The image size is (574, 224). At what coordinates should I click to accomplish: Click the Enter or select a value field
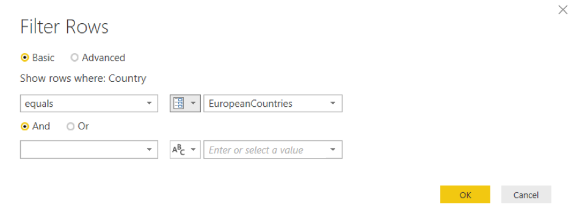(273, 150)
